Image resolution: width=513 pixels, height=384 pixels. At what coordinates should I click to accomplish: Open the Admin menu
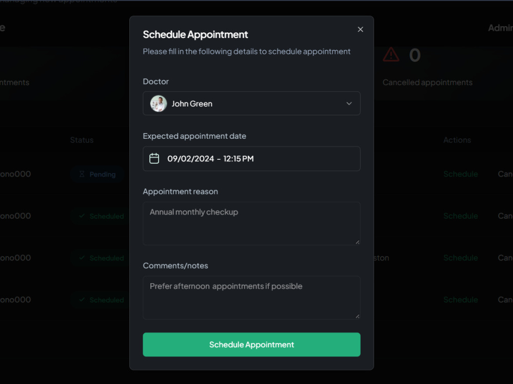tap(500, 28)
